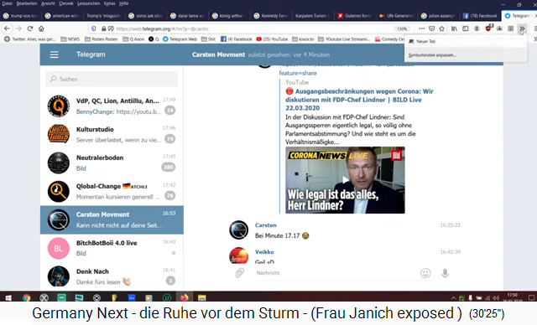Viewport: 537px width, 325px height.
Task: Show hidden system tray icons arrow
Action: [x=454, y=297]
